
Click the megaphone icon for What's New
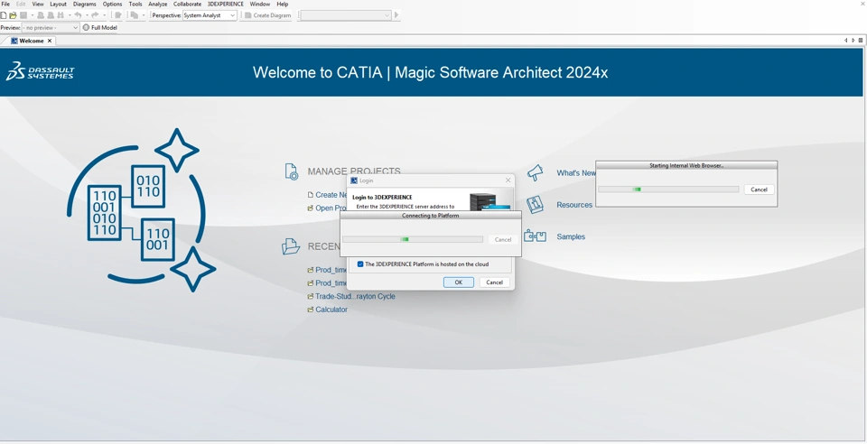tap(535, 173)
